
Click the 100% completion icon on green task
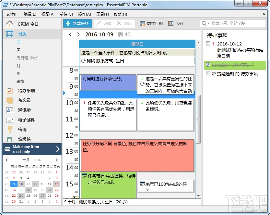point(84,176)
